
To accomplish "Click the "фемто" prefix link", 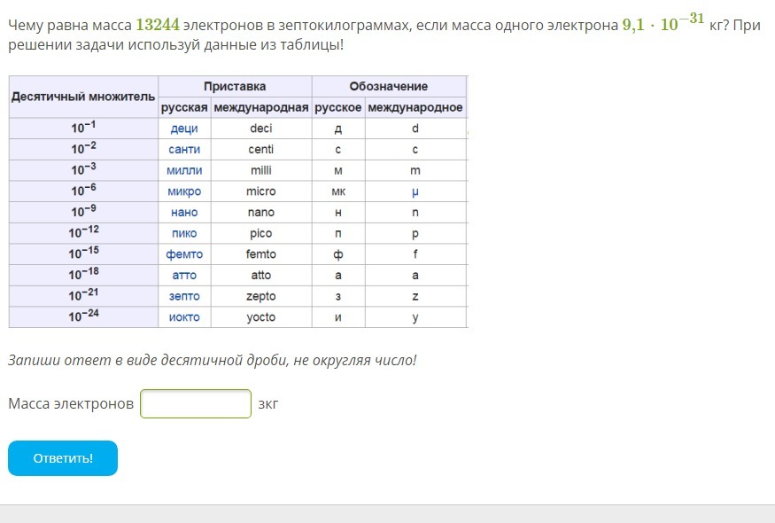I will click(x=184, y=254).
